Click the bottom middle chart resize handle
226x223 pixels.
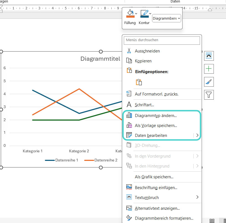coord(101,168)
